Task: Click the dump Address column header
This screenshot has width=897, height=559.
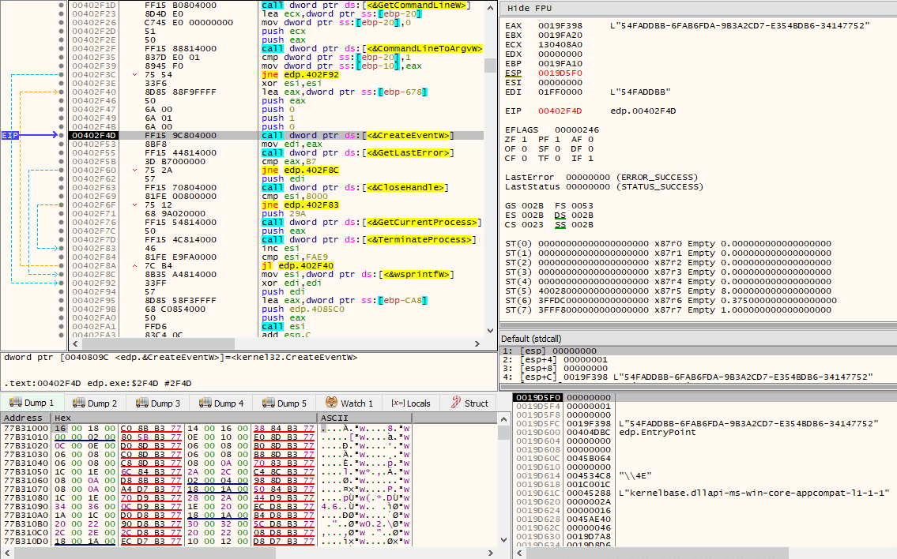Action: (x=26, y=418)
